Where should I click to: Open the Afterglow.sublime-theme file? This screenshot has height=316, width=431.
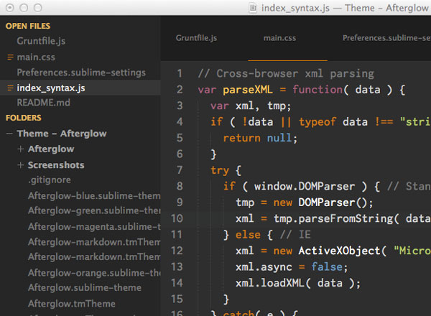click(x=85, y=288)
